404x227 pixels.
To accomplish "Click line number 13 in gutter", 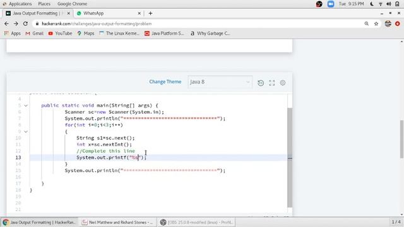I will click(x=18, y=158).
